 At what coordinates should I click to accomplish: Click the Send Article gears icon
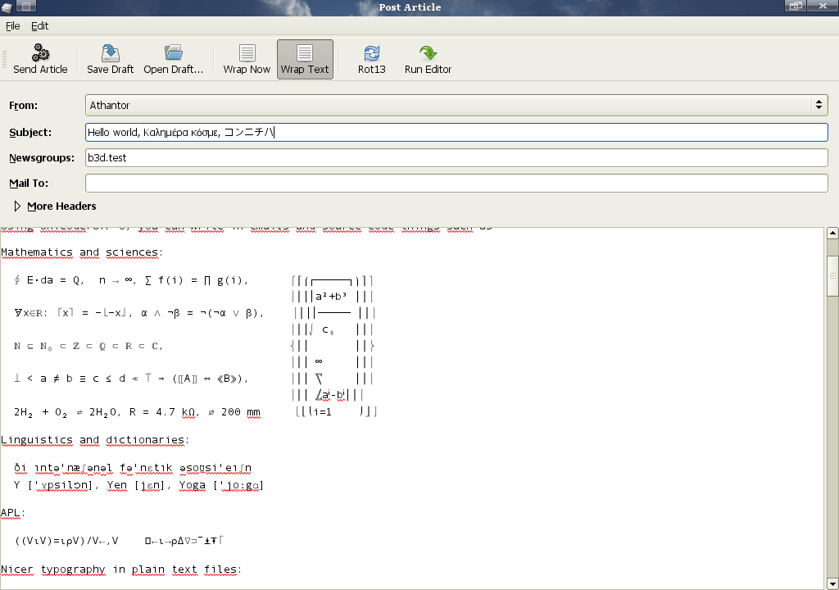tap(40, 52)
